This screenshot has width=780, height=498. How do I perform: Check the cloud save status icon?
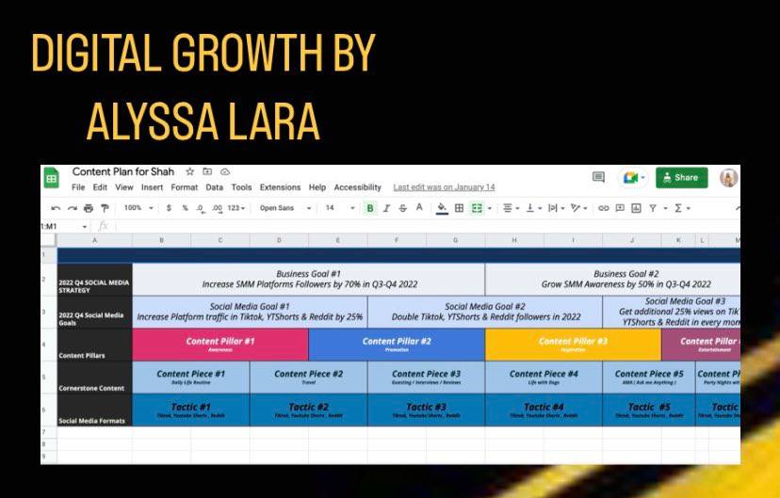(x=225, y=171)
